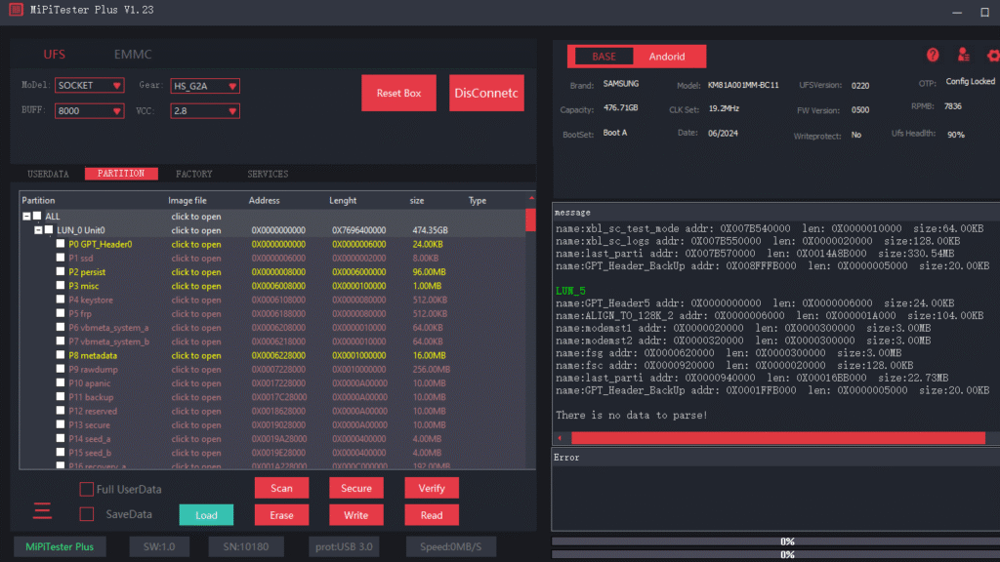The height and width of the screenshot is (562, 1000).
Task: Select the P2 persist checkbox
Action: [61, 271]
